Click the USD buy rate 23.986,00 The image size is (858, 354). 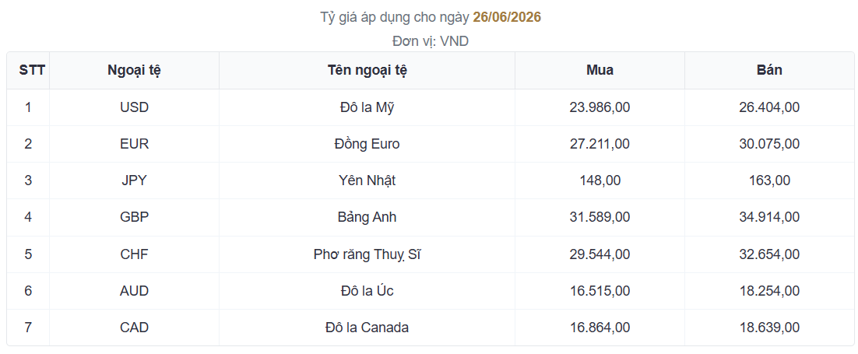pos(600,107)
